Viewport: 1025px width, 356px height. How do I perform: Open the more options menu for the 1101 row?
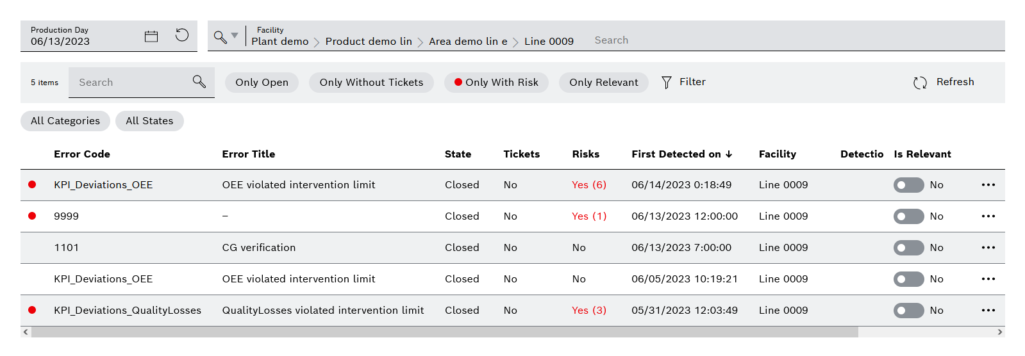(988, 248)
